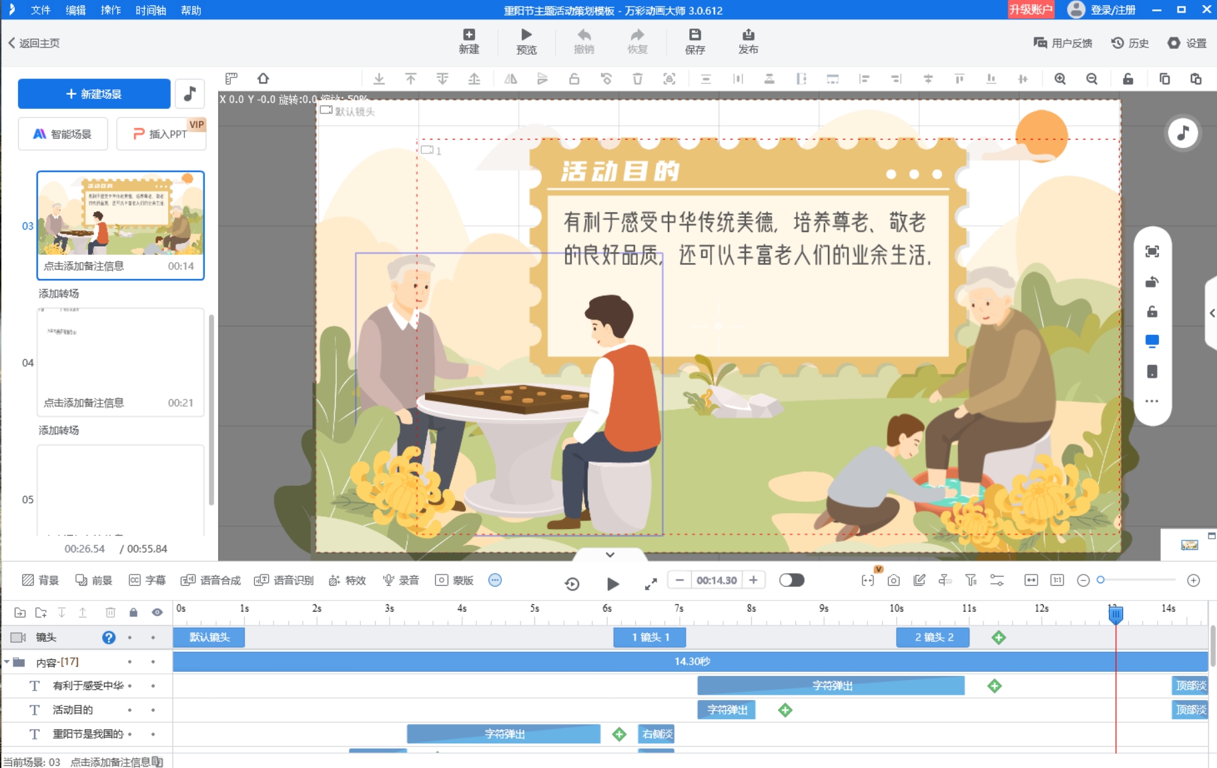1217x768 pixels.
Task: Open 用户反馈 user feedback
Action: [1063, 43]
